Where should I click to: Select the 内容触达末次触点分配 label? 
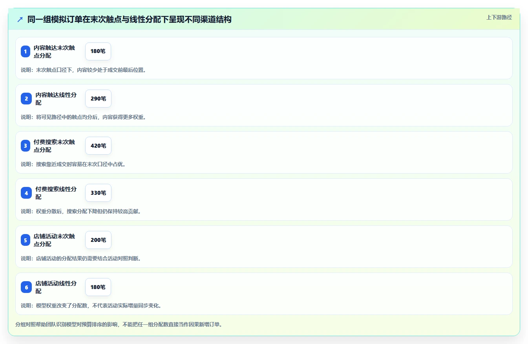pos(54,51)
